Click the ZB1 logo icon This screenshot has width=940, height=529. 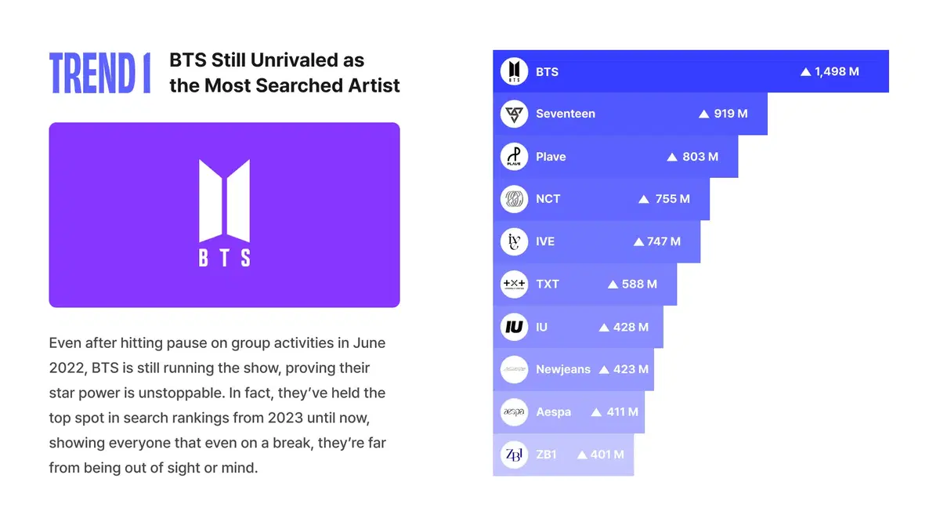[x=514, y=455]
